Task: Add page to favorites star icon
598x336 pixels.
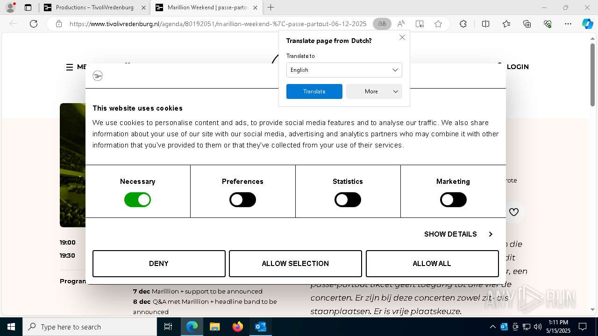Action: click(x=438, y=24)
